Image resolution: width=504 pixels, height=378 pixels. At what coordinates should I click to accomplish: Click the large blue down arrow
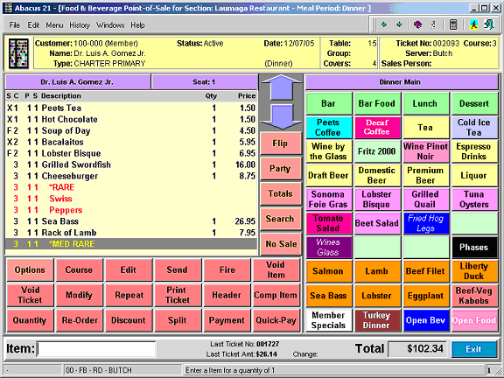click(x=281, y=116)
